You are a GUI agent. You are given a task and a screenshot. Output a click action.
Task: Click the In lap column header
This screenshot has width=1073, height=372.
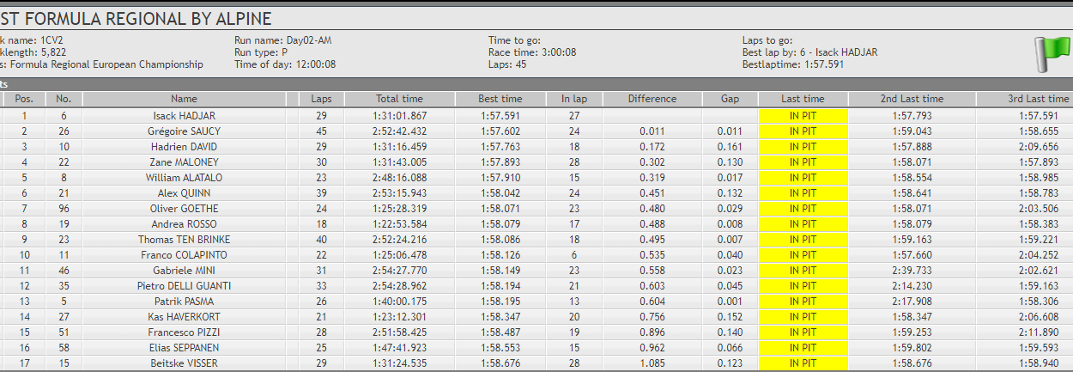coord(574,99)
